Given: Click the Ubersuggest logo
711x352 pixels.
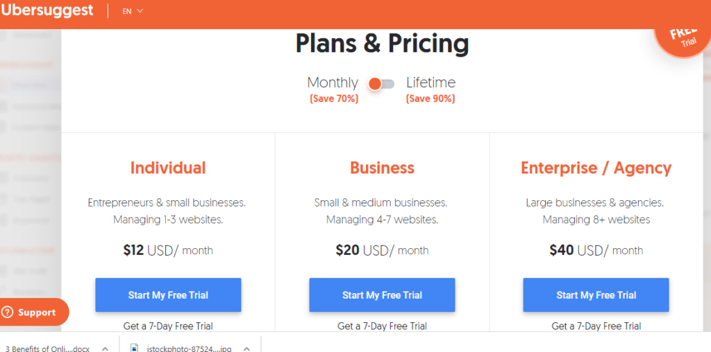Looking at the screenshot, I should pyautogui.click(x=47, y=10).
